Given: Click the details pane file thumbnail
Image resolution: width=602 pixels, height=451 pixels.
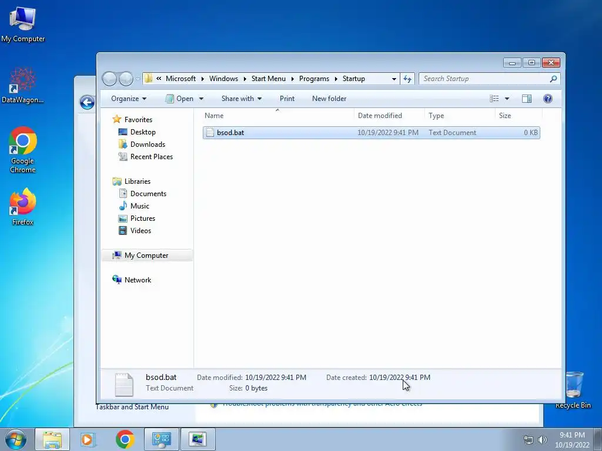Looking at the screenshot, I should [124, 384].
